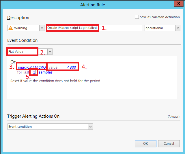
Task: Click the Trigger Alerting Actions On heading
Action: click(33, 116)
